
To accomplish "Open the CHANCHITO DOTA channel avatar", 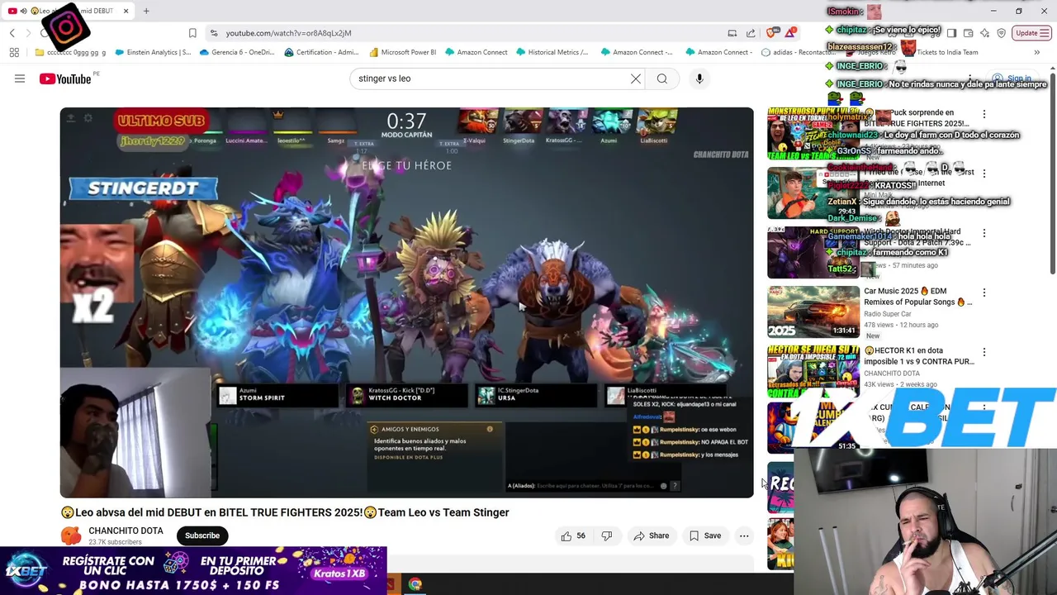I will click(71, 535).
